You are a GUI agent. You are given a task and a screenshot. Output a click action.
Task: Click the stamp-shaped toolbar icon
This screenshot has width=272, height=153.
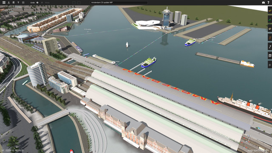[x=9, y=3]
